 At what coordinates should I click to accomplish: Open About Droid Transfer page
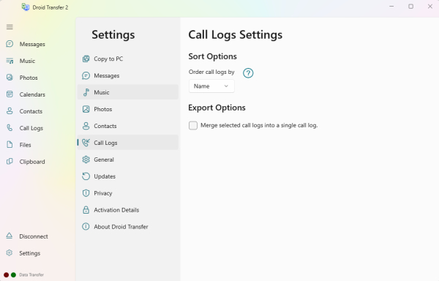point(127,227)
